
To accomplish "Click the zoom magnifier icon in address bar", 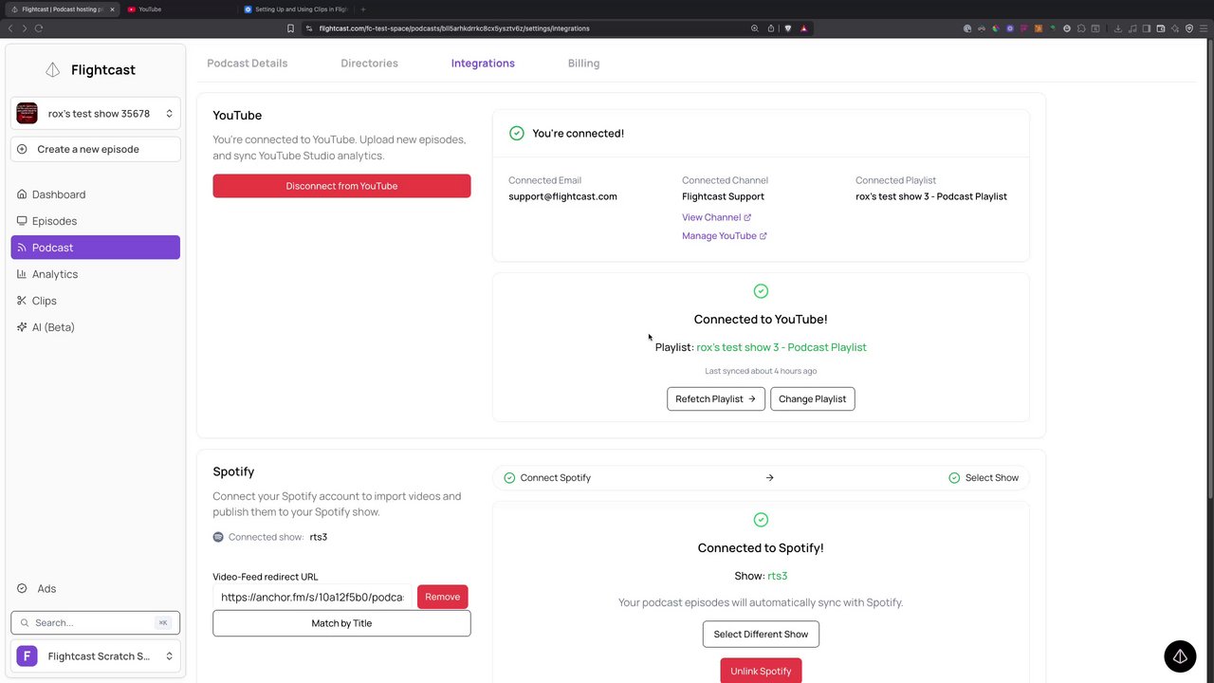I will (755, 28).
